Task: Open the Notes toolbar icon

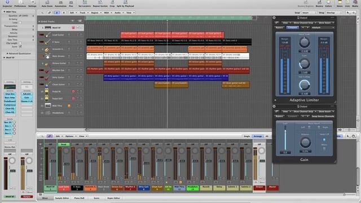Action: (x=340, y=3)
